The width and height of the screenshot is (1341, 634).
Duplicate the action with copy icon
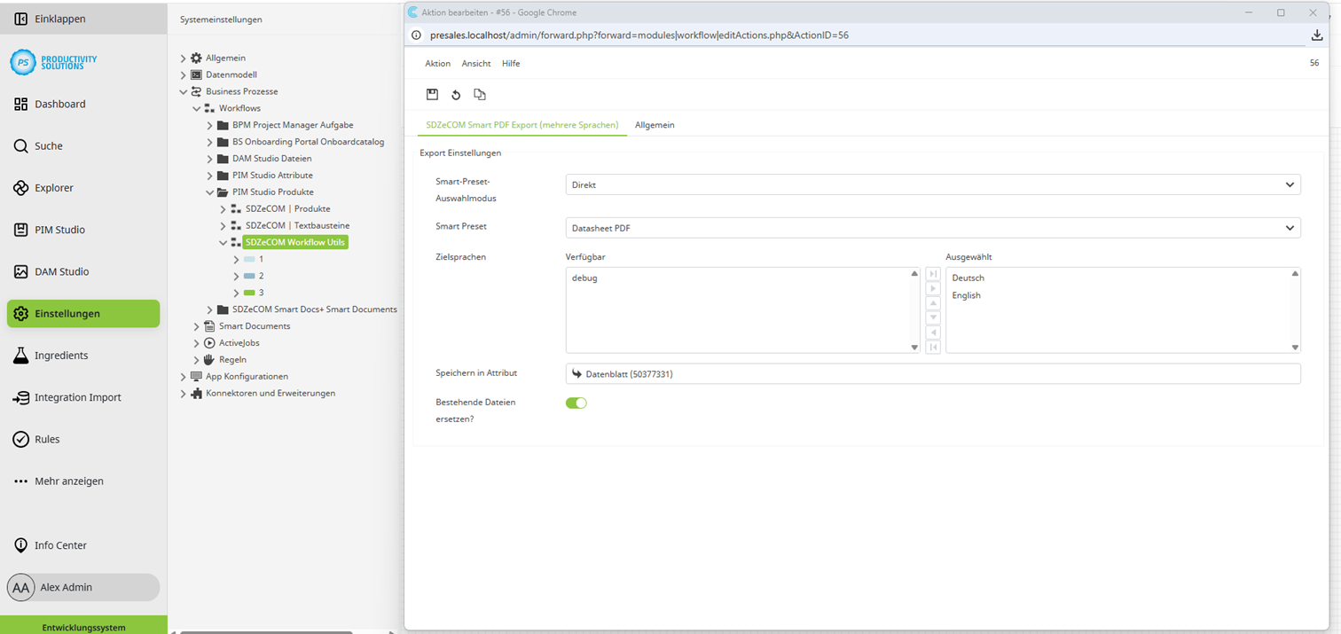click(x=480, y=94)
